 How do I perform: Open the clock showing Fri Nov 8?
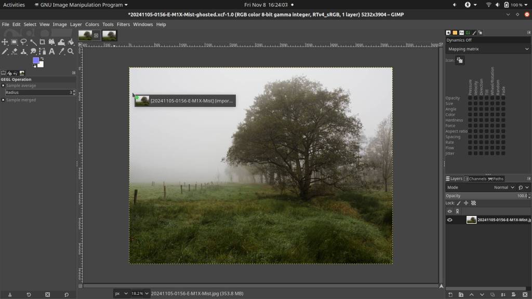tap(266, 5)
